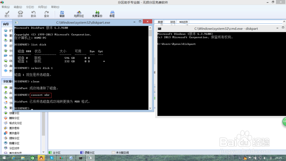Select 擦除分区 in the sidebar

pos(14,138)
